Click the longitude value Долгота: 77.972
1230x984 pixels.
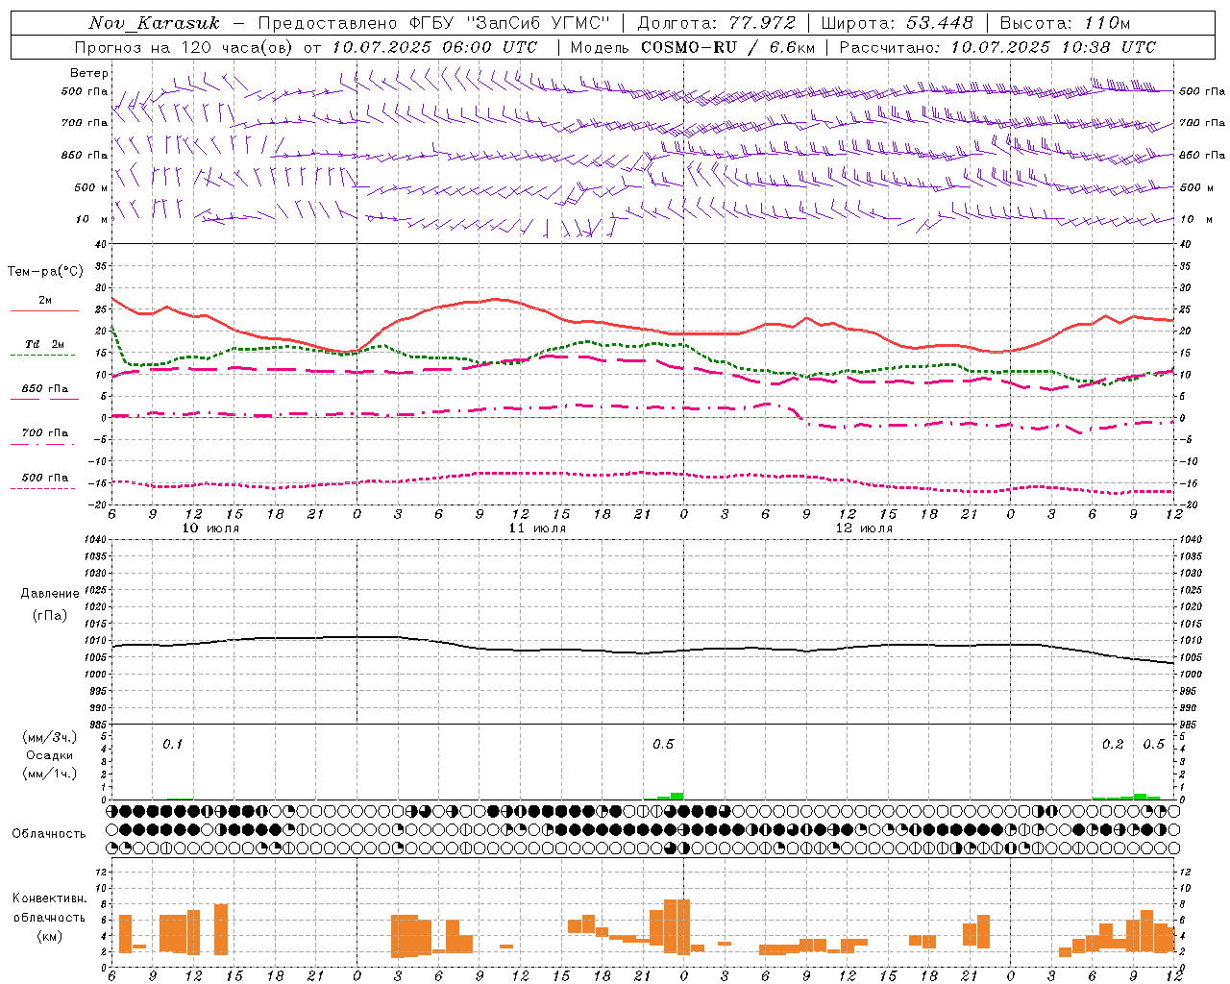pyautogui.click(x=717, y=23)
